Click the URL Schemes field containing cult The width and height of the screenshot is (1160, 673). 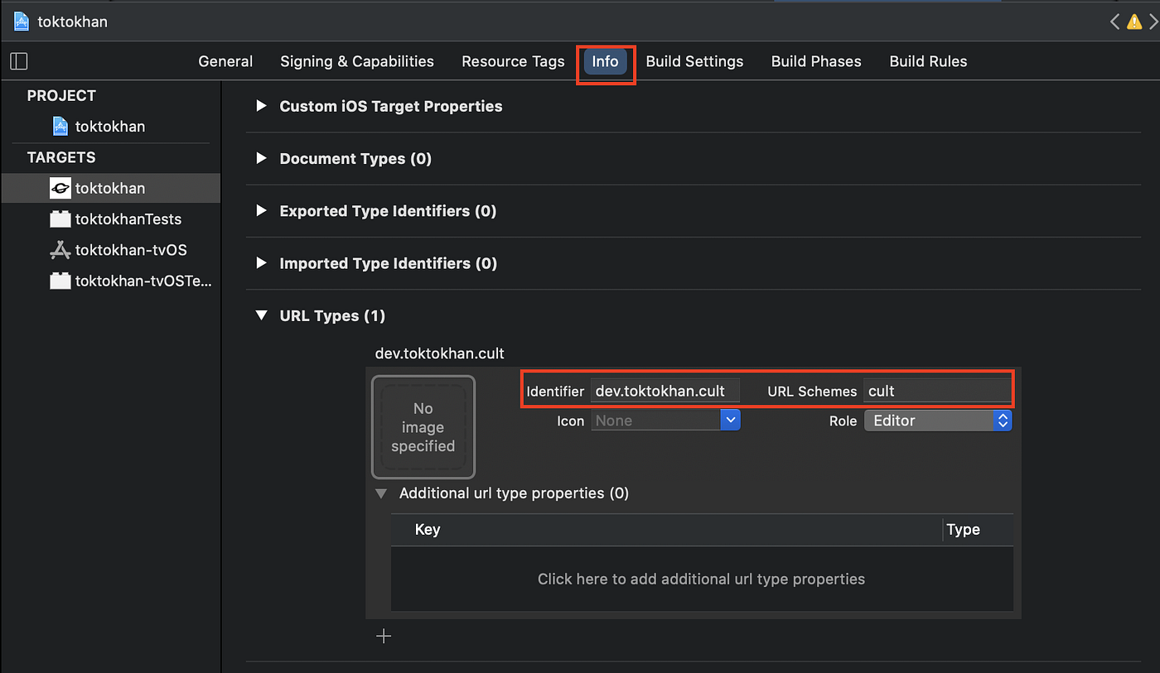(x=937, y=391)
